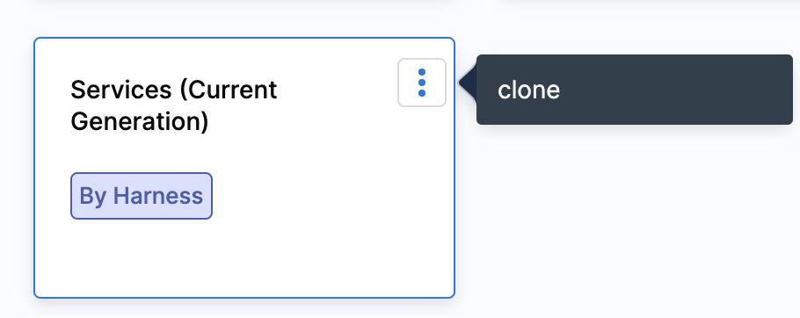Viewport: 800px width, 318px height.
Task: Collapse the card options dropdown via kebab button
Action: [421, 83]
